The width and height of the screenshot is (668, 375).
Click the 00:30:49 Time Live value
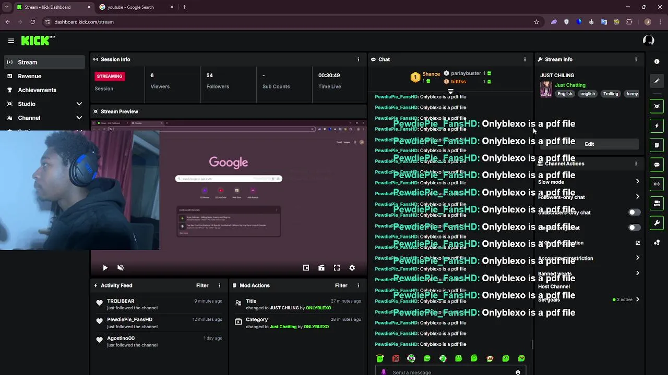click(329, 76)
